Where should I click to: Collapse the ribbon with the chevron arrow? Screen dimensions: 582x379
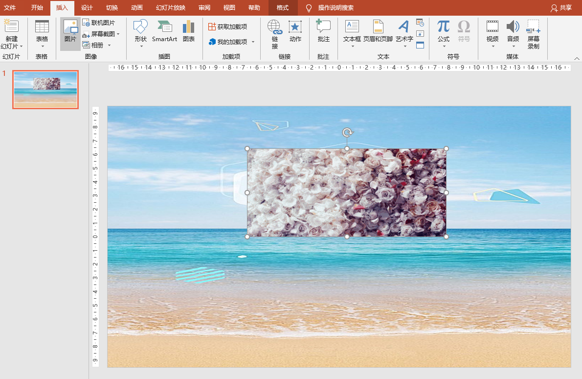click(x=576, y=58)
